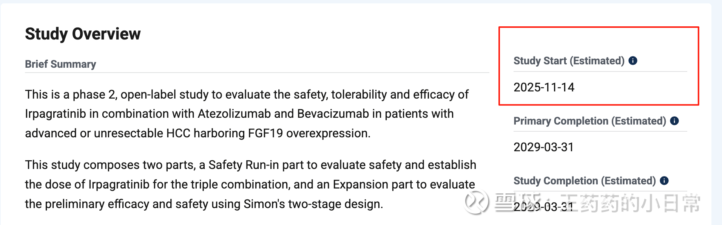722x225 pixels.
Task: Click the Study Start (Estimated) label
Action: pyautogui.click(x=569, y=61)
